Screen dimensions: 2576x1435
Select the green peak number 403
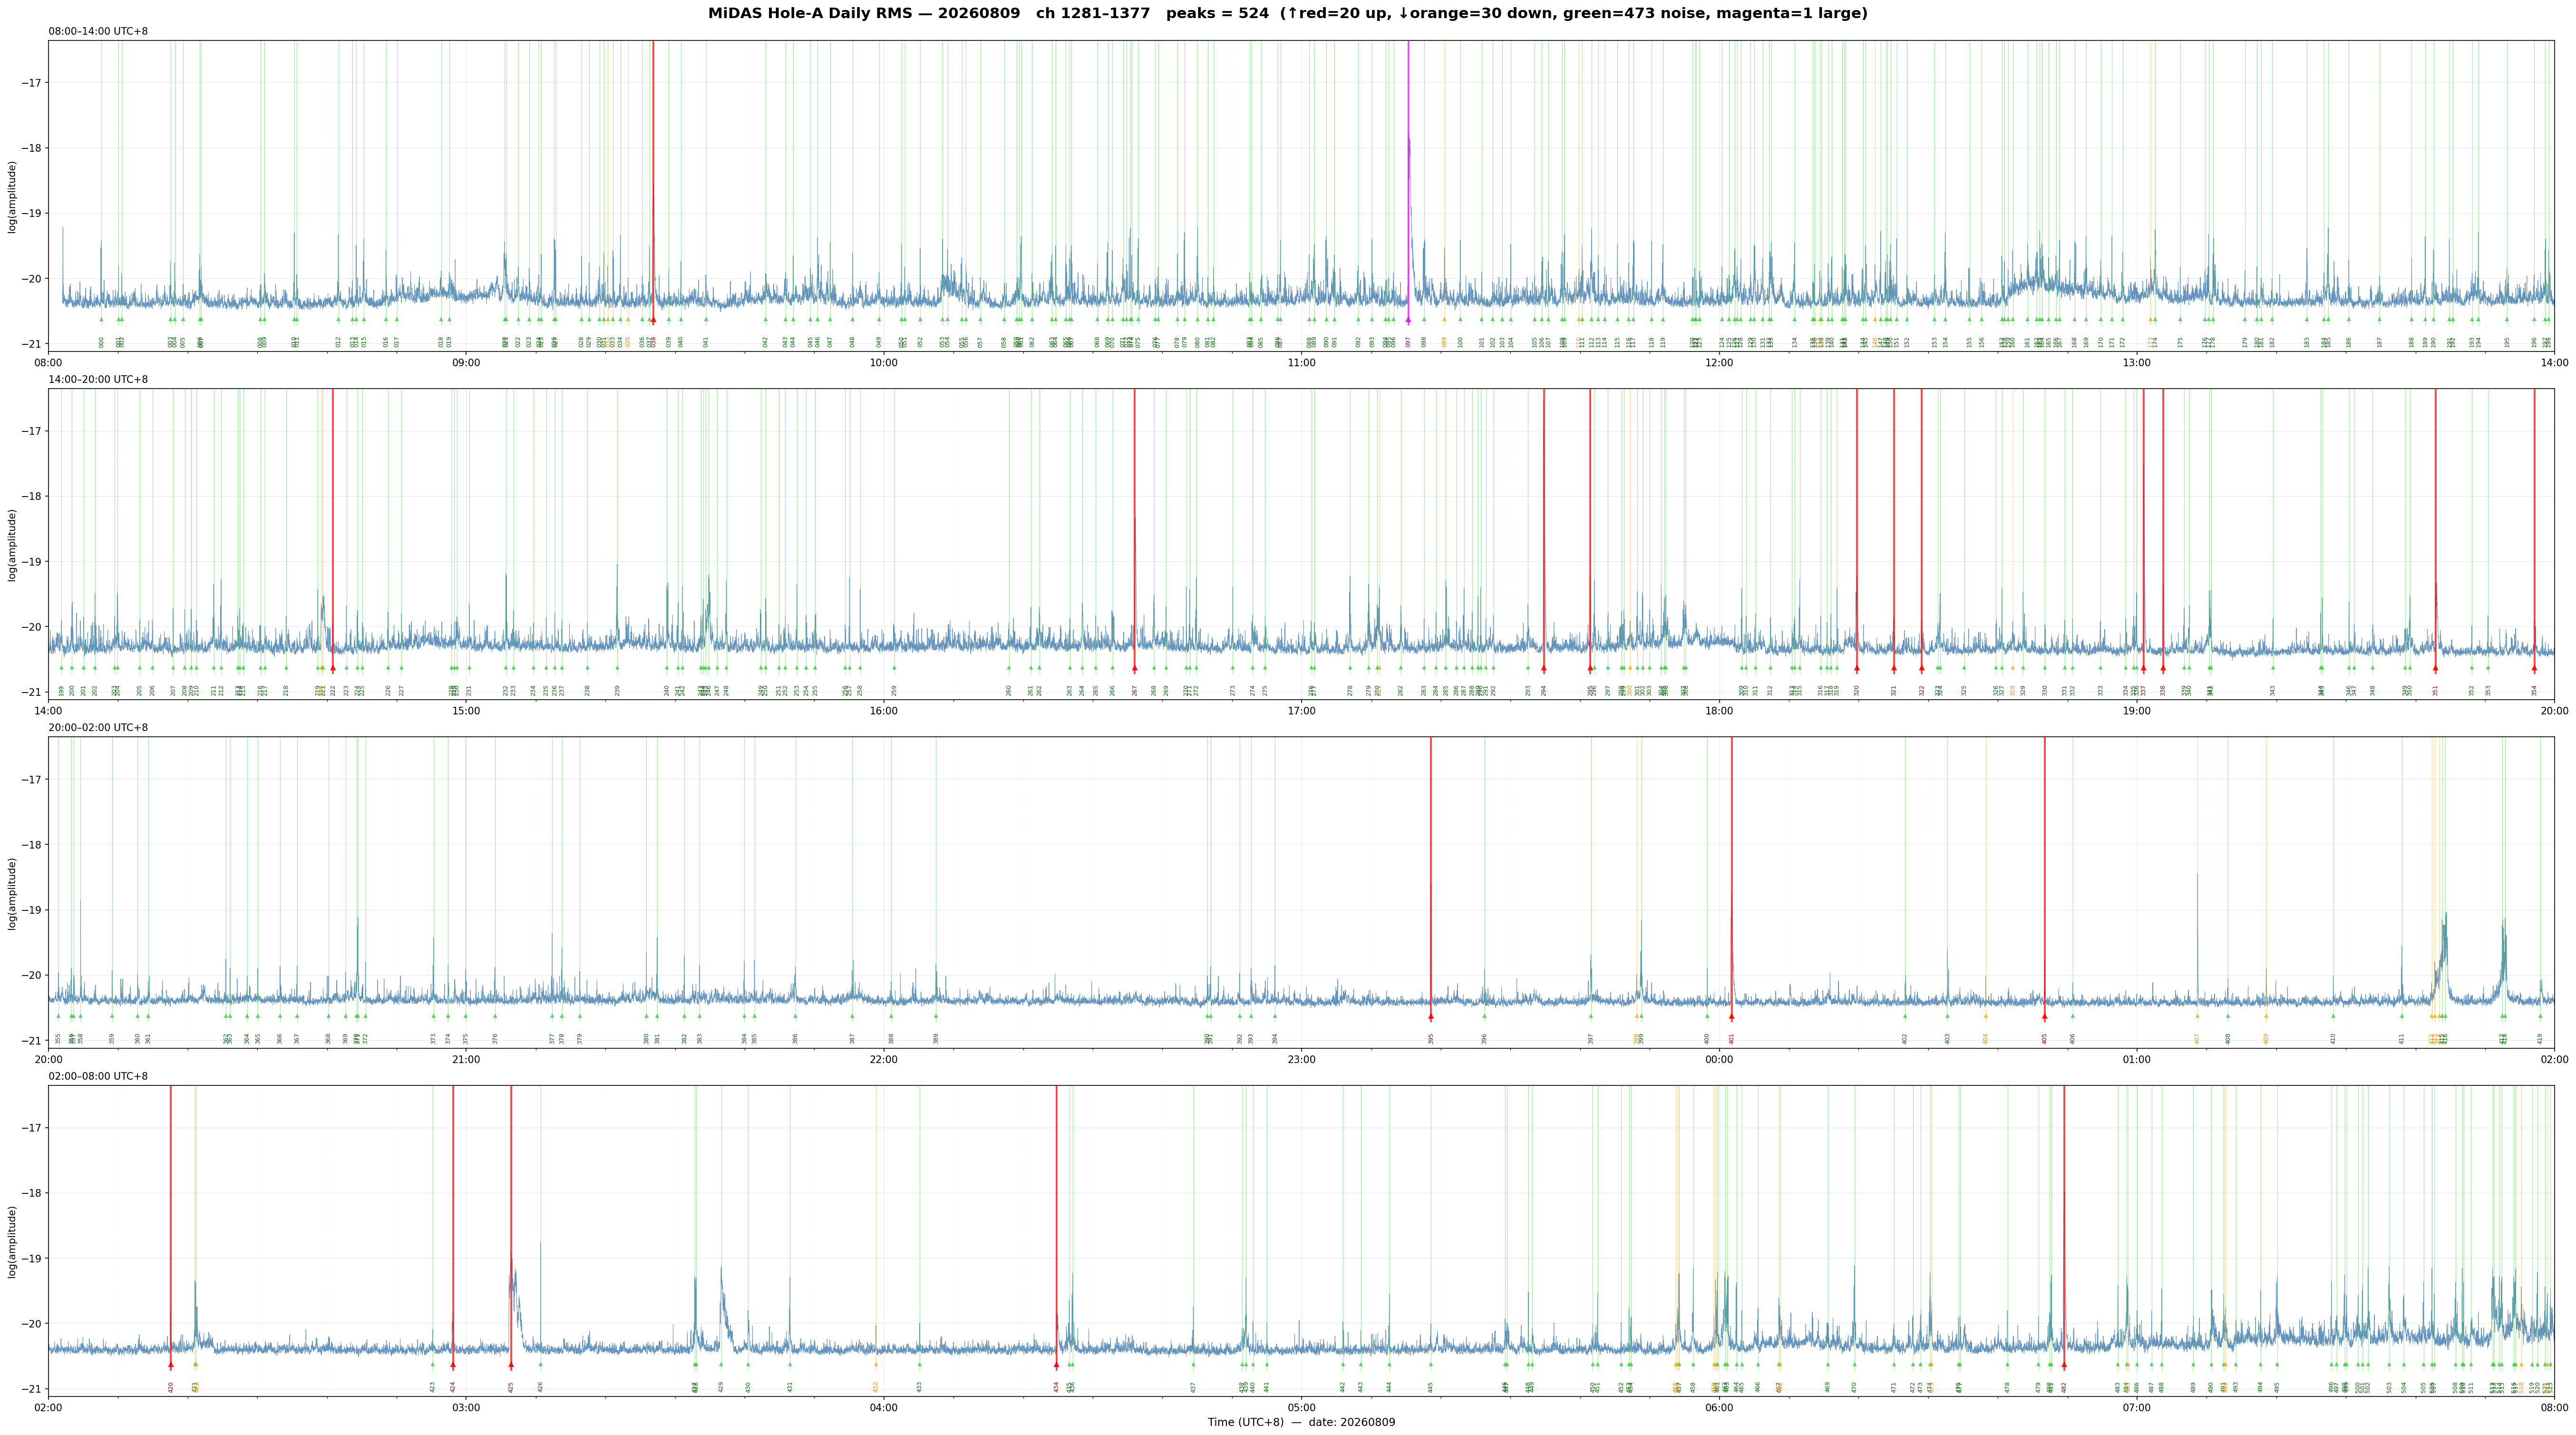1948,1039
